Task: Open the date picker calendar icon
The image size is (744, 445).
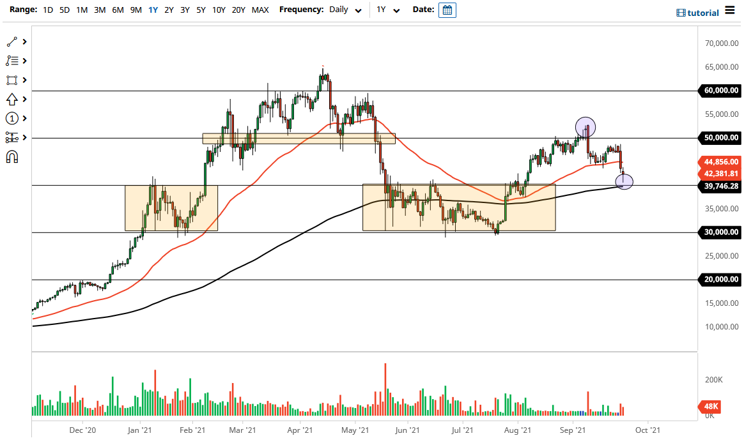Action: pyautogui.click(x=447, y=10)
